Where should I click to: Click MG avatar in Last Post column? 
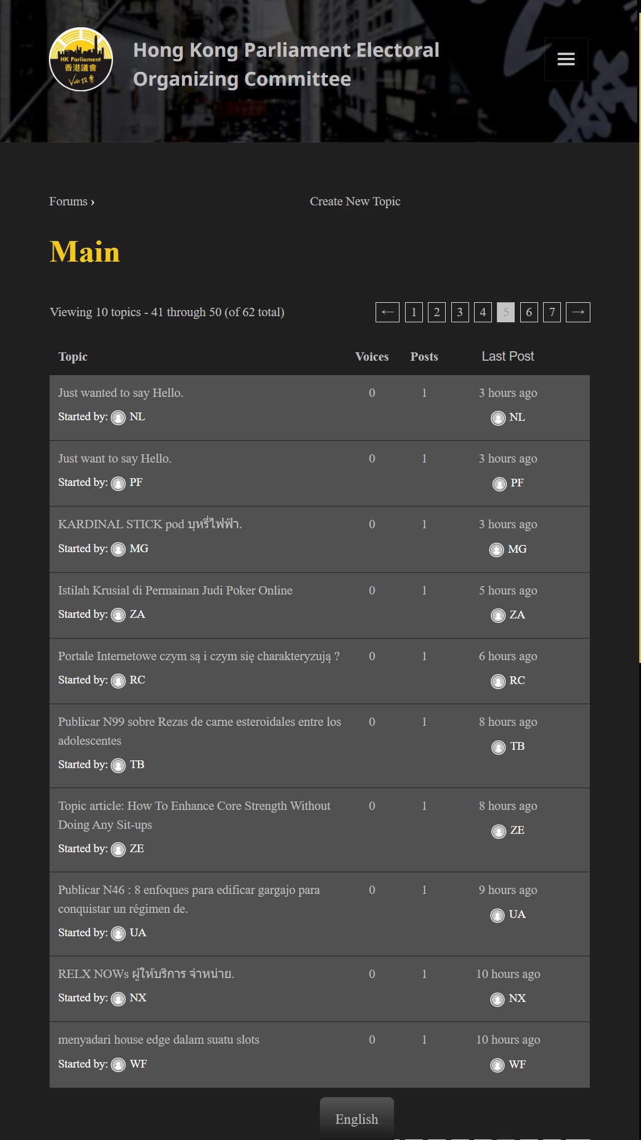coord(496,550)
